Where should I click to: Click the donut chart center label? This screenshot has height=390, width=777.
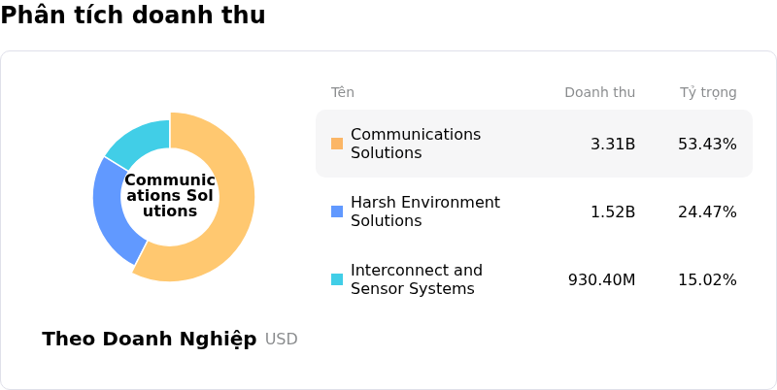[x=170, y=196]
